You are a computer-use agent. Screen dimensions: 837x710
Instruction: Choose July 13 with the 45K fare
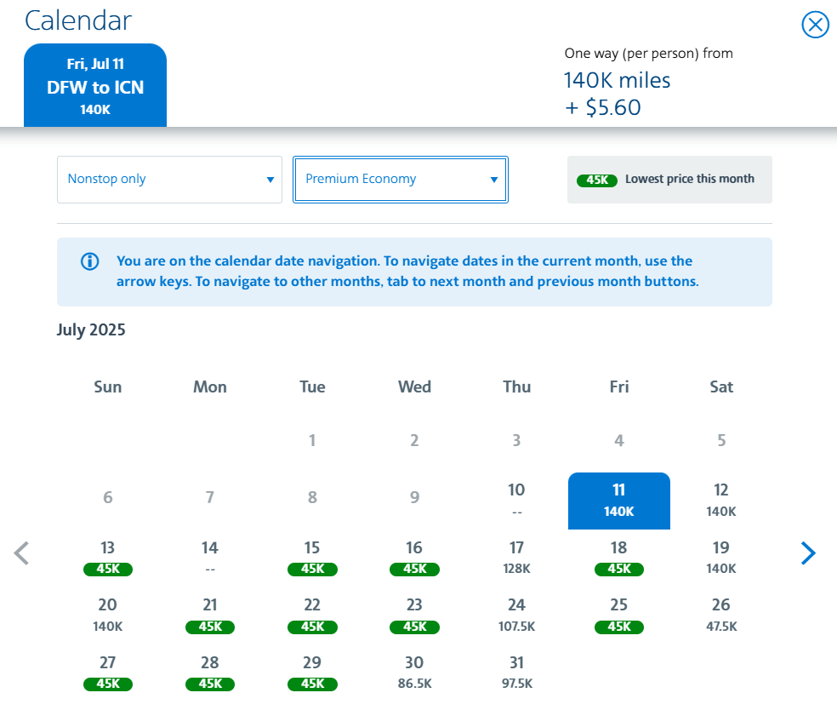click(107, 558)
